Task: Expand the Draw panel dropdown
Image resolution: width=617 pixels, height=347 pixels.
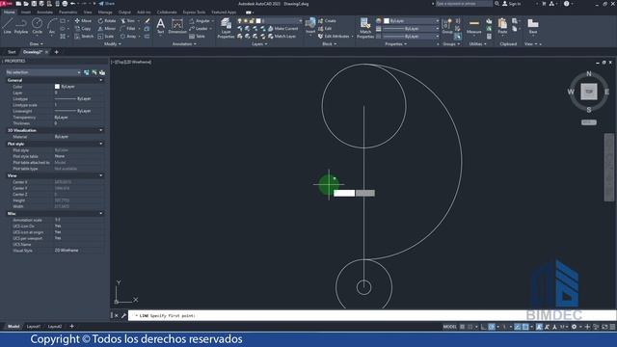Action: click(37, 44)
